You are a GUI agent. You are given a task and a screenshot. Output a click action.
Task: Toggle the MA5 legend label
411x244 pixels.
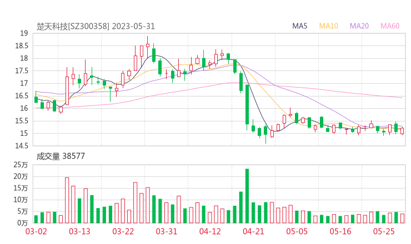click(x=299, y=26)
